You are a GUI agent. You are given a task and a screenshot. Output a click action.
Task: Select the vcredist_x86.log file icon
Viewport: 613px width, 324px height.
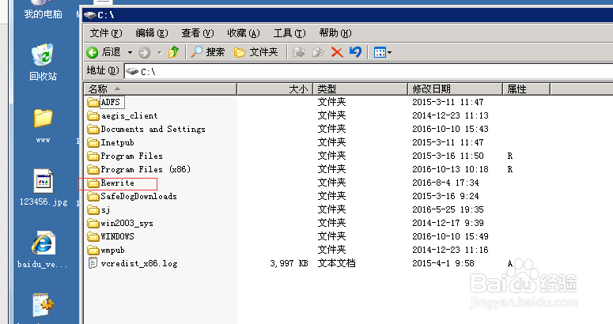[93, 263]
